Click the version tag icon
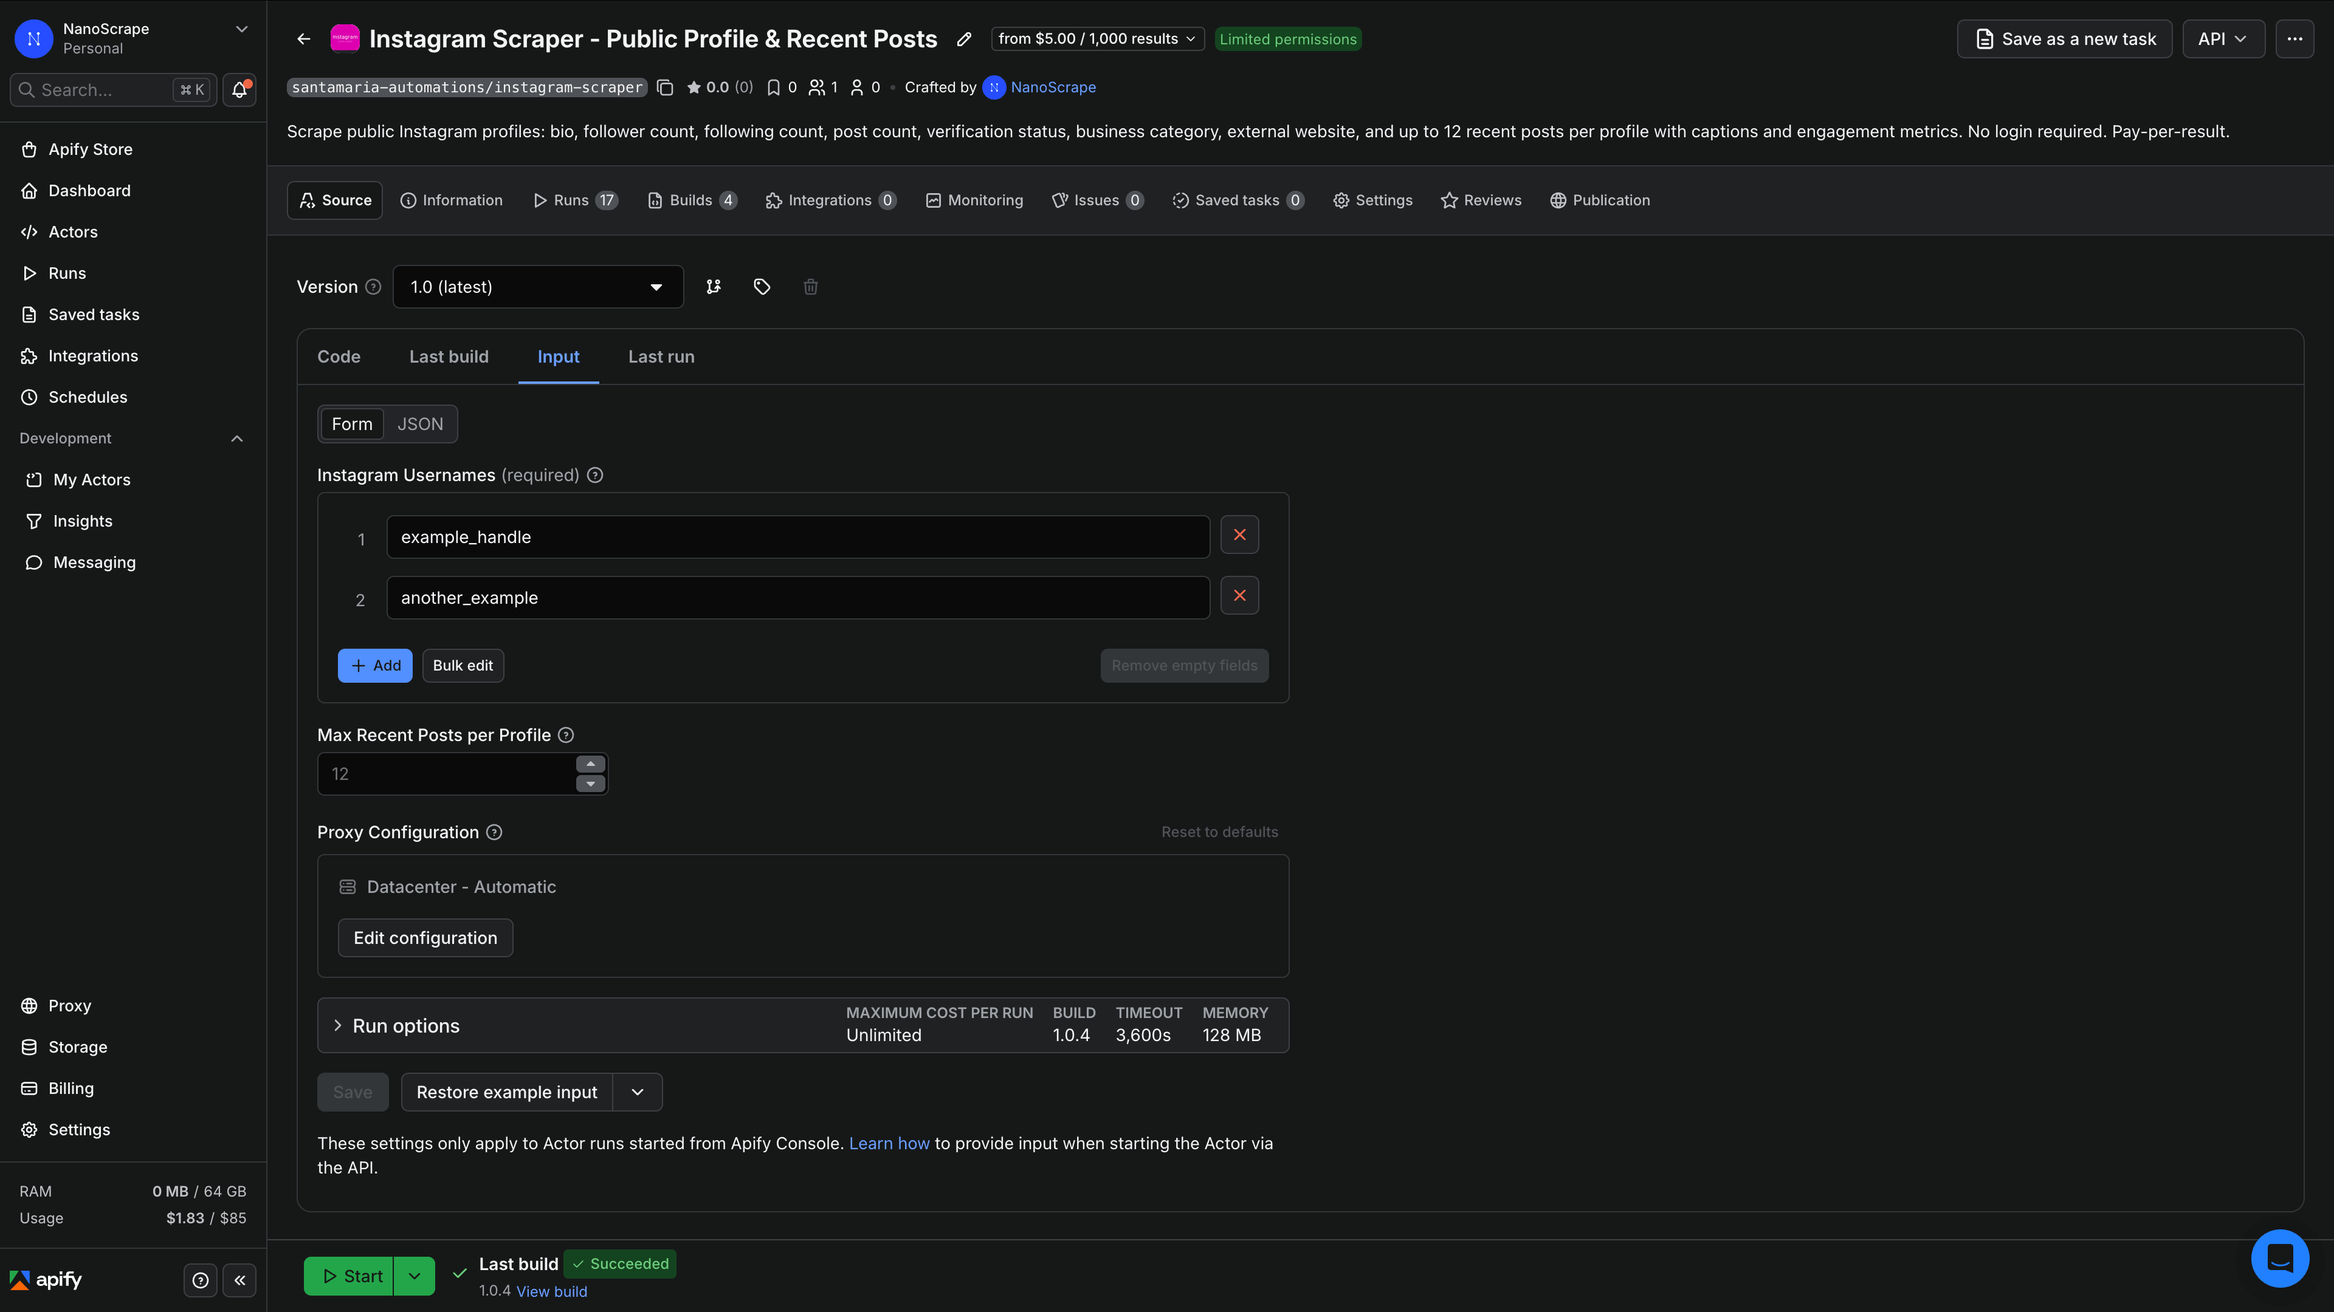2334x1312 pixels. click(762, 287)
